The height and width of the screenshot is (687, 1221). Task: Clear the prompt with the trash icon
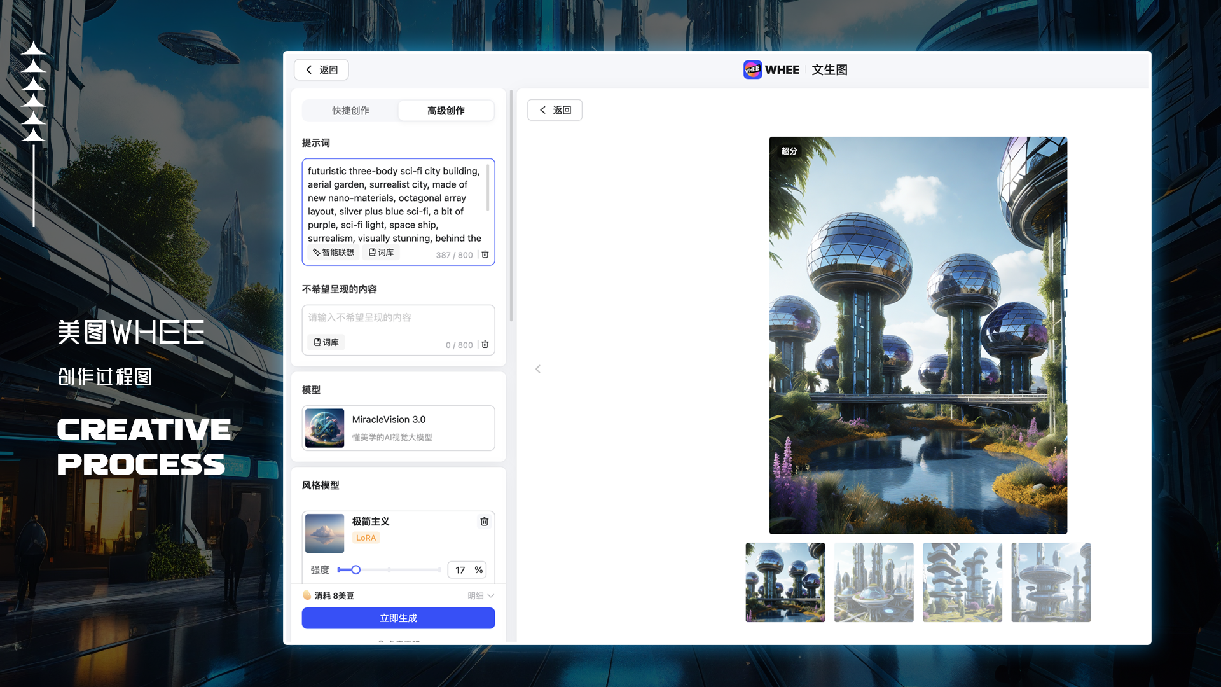(485, 254)
